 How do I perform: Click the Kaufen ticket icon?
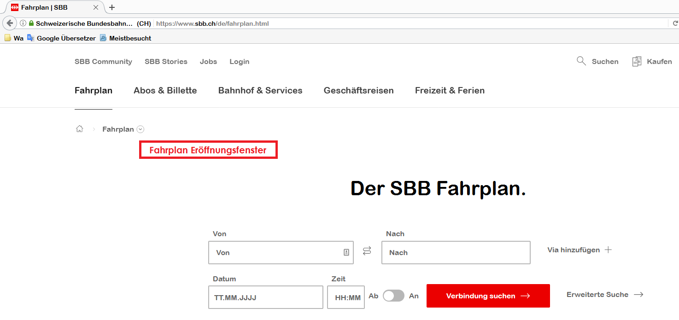637,61
